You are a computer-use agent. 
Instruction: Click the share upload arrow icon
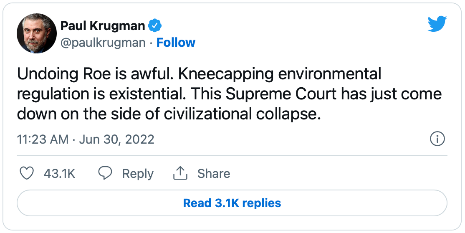(x=179, y=173)
